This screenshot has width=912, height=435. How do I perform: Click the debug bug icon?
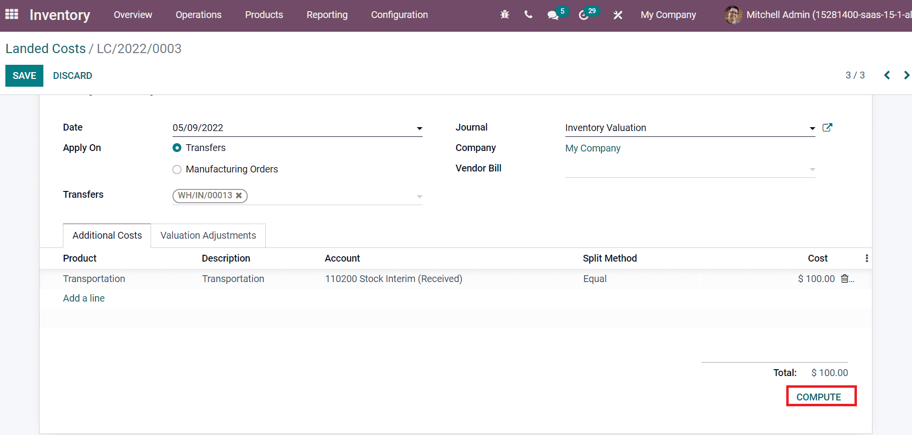pyautogui.click(x=505, y=15)
